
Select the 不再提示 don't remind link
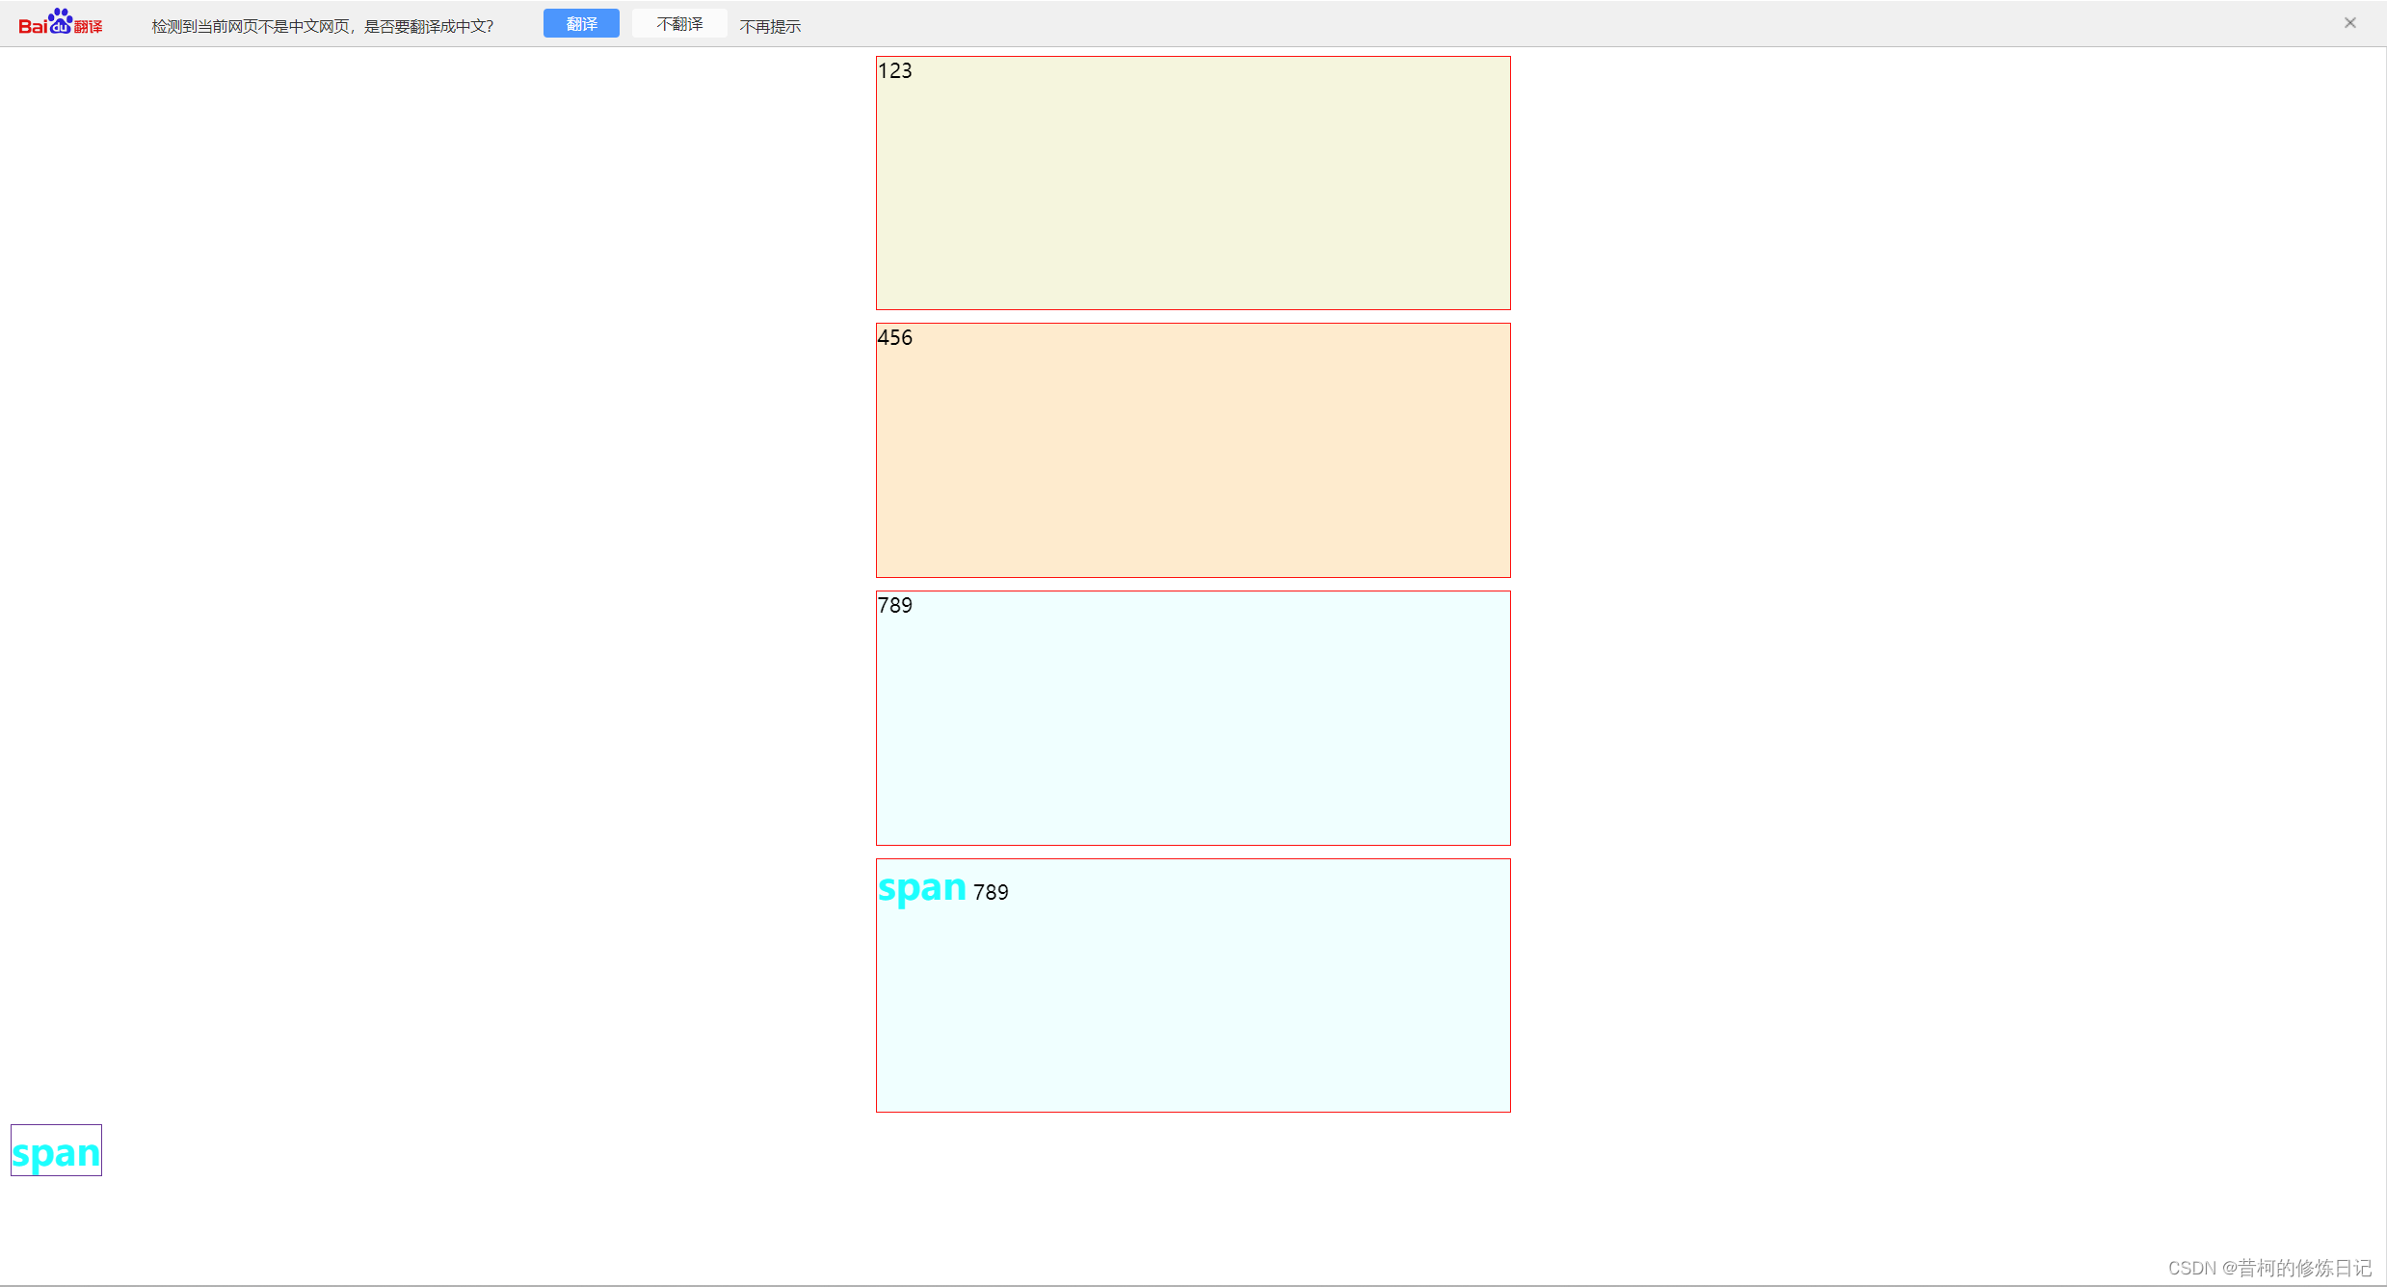pyautogui.click(x=770, y=26)
